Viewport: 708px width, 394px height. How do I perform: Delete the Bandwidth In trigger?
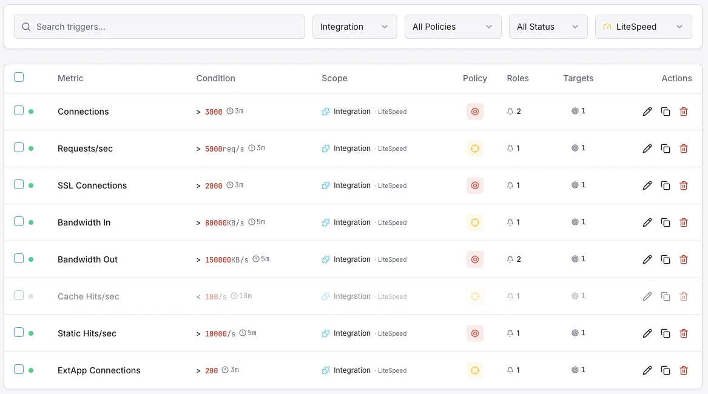[x=684, y=222]
